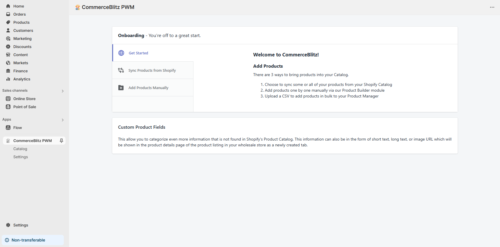
Task: Click the Add Products subheading
Action: (x=268, y=66)
